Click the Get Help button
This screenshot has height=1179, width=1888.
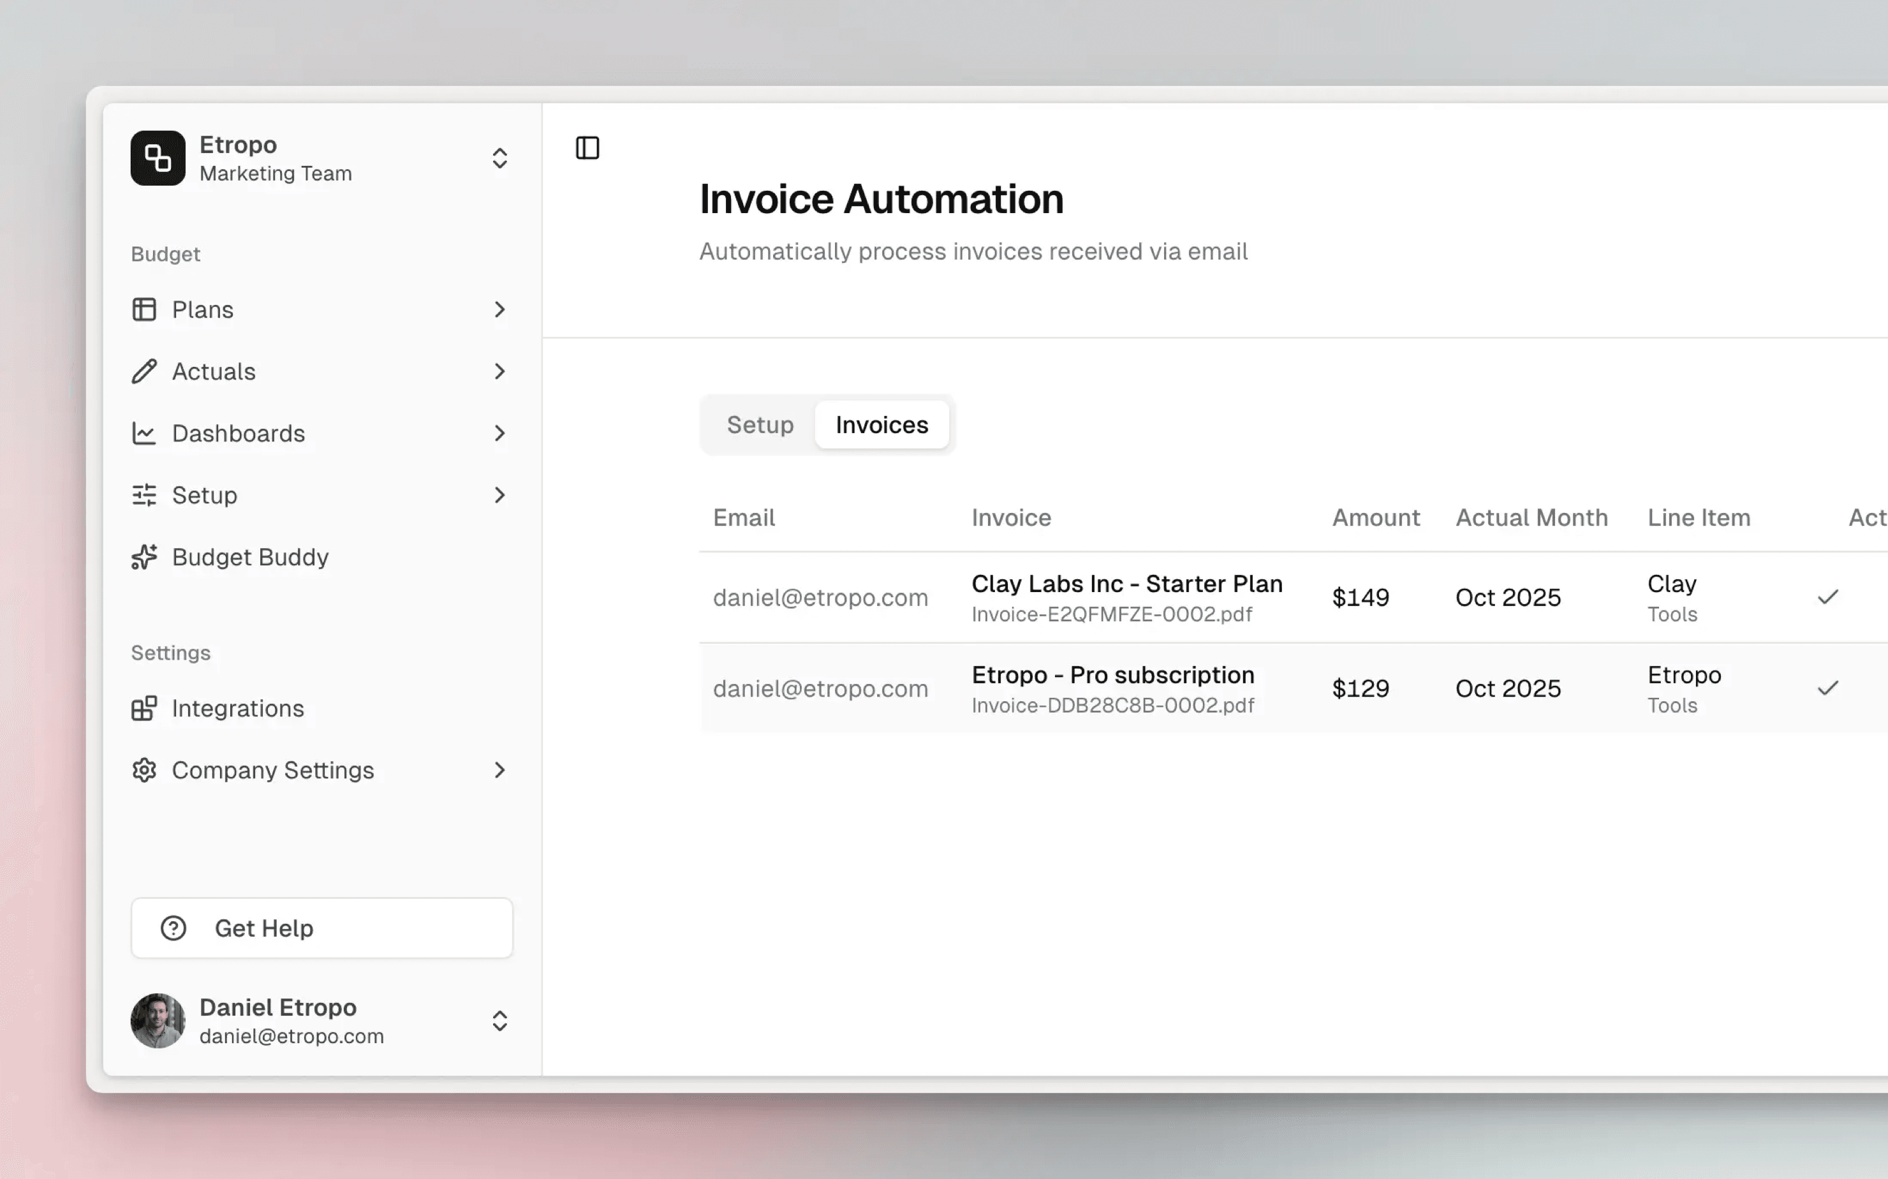(321, 928)
